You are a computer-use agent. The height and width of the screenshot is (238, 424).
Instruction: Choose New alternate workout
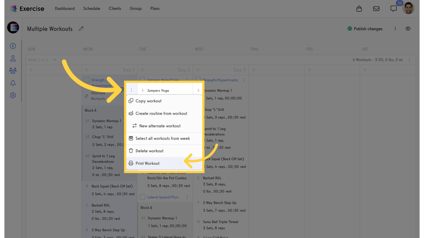[x=164, y=126]
